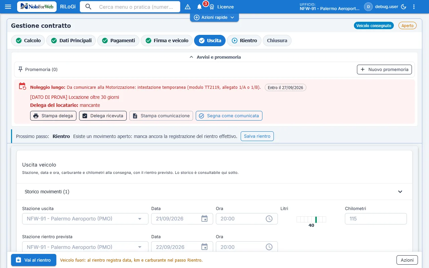Click the Licenze badge icon
This screenshot has height=268, width=429.
[x=212, y=7]
